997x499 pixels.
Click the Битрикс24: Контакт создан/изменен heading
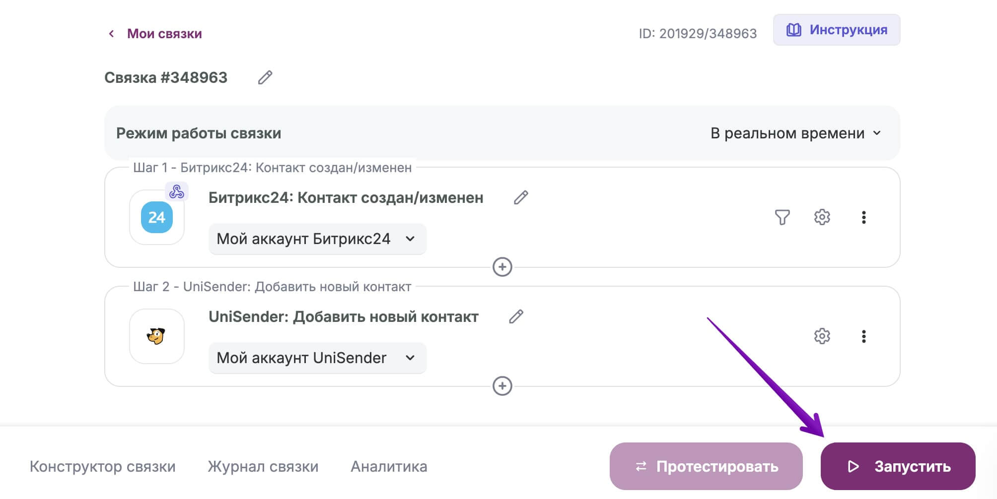click(x=346, y=197)
